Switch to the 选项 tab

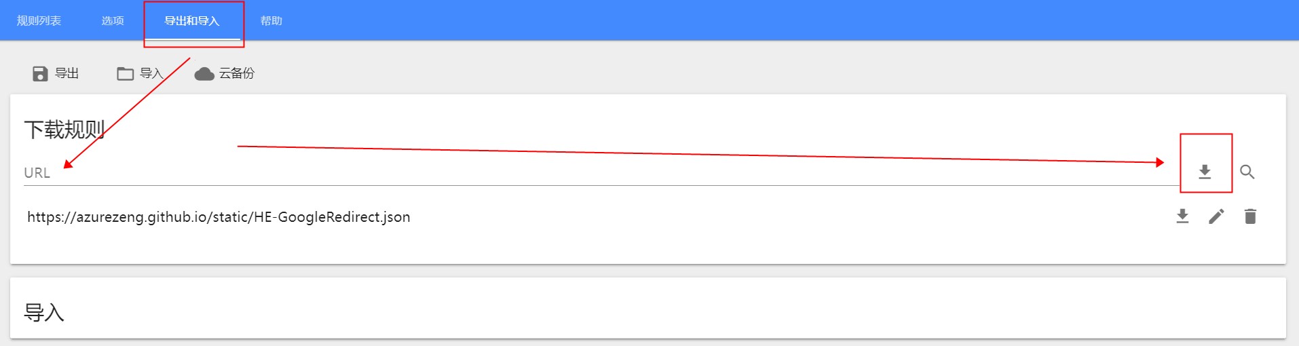(113, 20)
